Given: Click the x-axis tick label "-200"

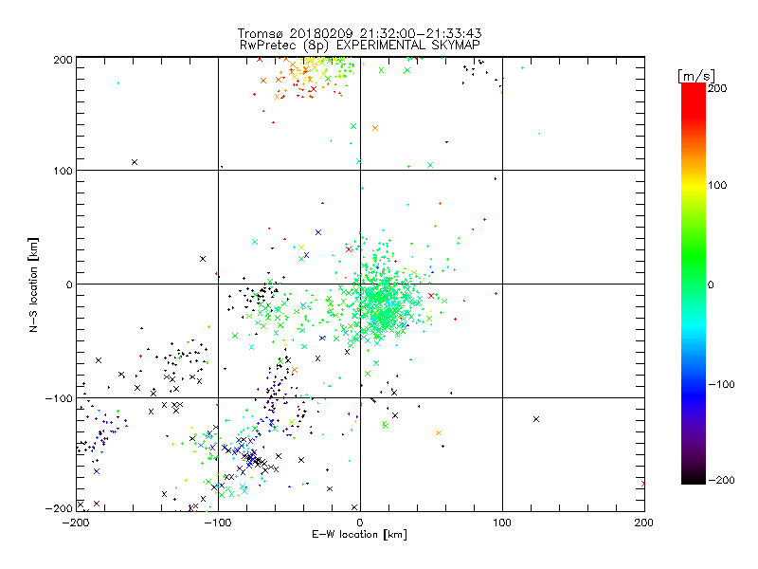Looking at the screenshot, I should coord(76,523).
